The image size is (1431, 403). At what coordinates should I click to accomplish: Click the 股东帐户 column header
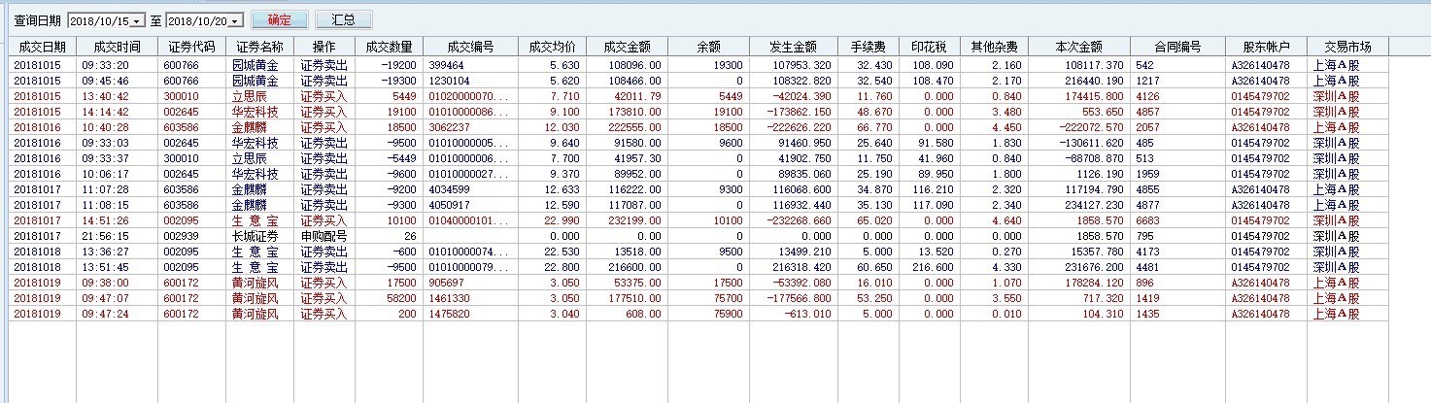tap(1266, 46)
